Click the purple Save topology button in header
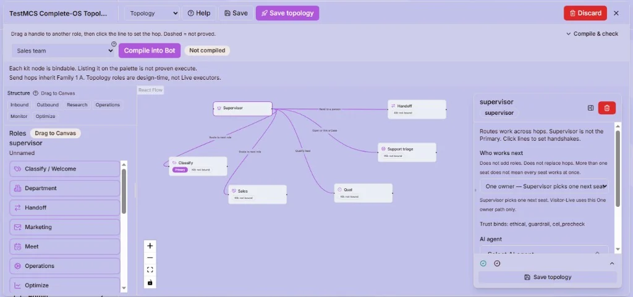The height and width of the screenshot is (297, 633). click(287, 13)
